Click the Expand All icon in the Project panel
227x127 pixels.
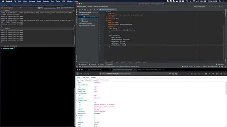pyautogui.click(x=88, y=10)
